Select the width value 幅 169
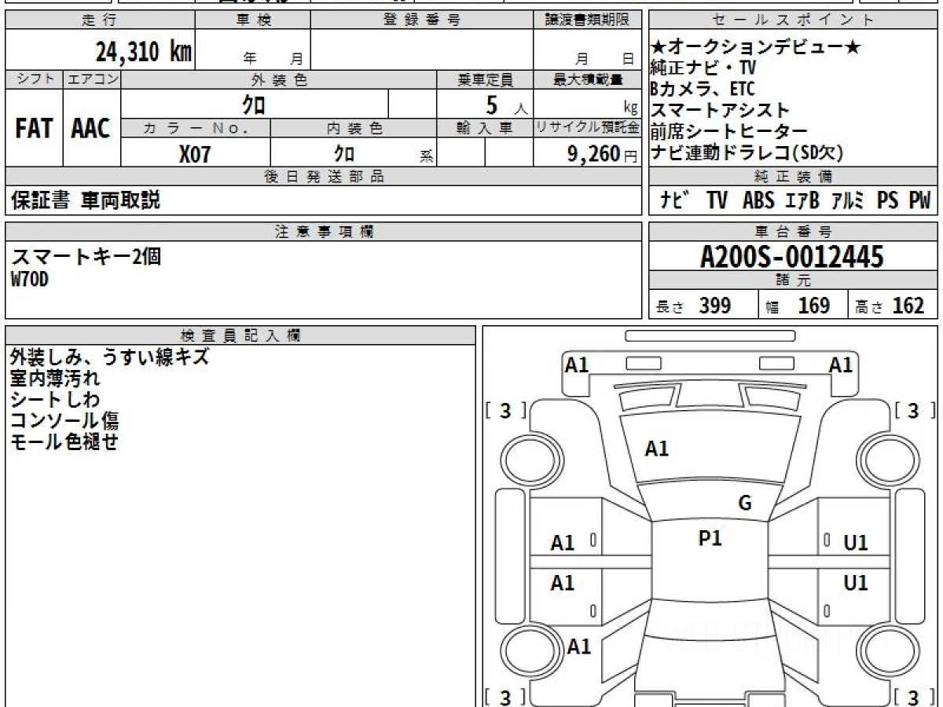This screenshot has width=943, height=707. (x=798, y=306)
